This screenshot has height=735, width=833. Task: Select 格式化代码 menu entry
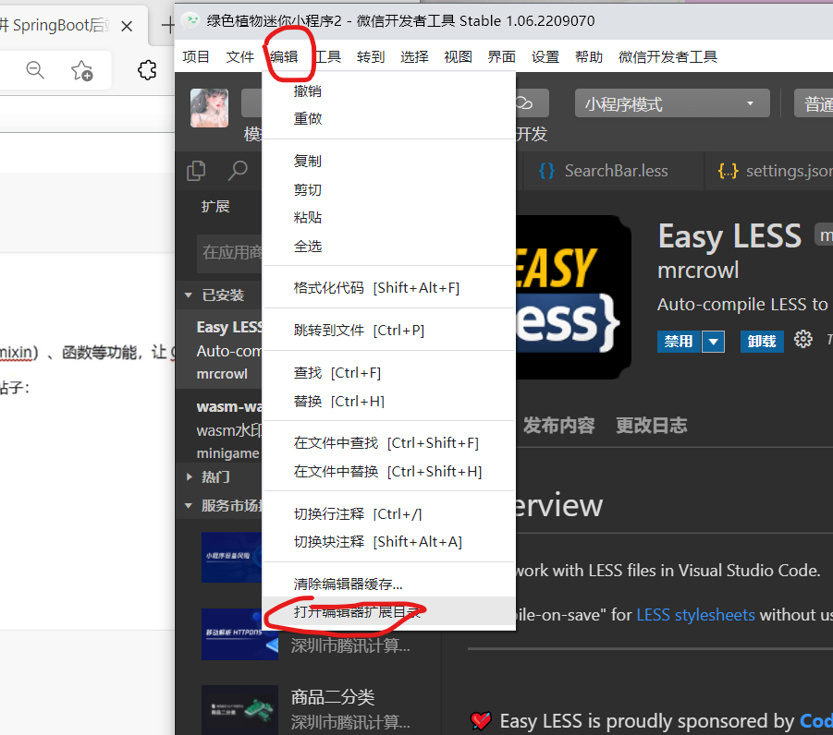[389, 288]
